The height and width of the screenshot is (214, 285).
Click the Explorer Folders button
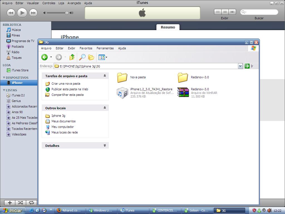pos(91,57)
